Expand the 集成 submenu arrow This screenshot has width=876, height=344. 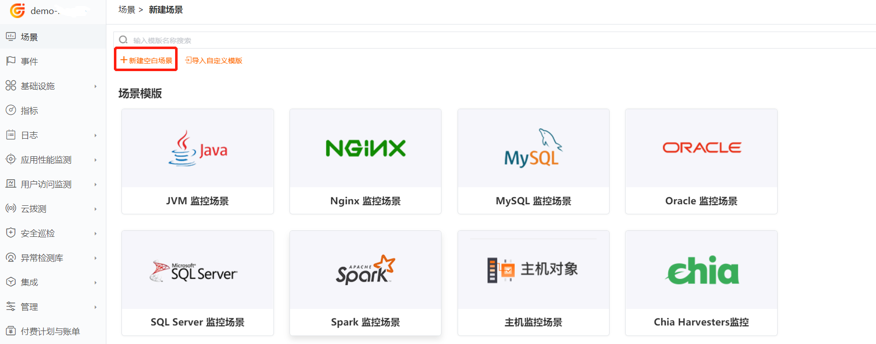tap(95, 282)
